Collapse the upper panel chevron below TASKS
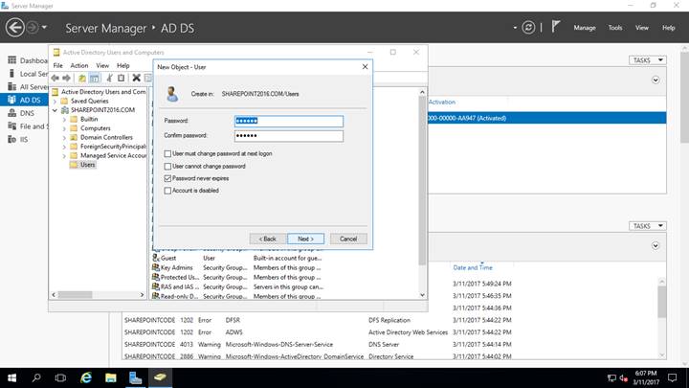The height and width of the screenshot is (388, 689). tap(656, 80)
